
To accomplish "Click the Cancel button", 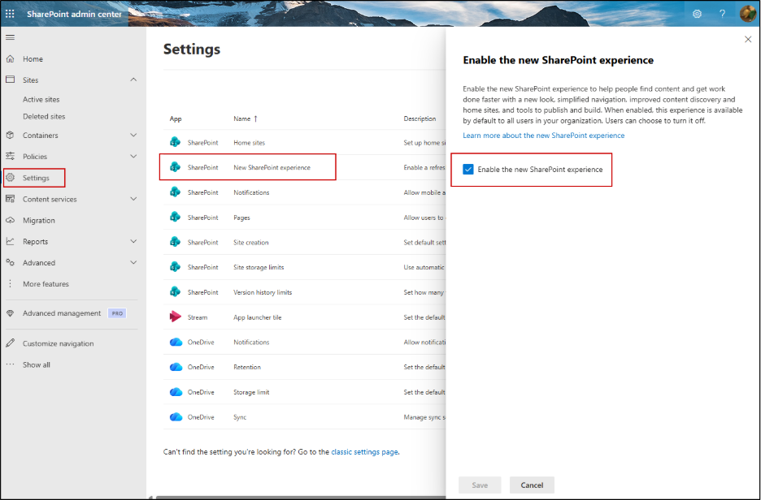I will [x=532, y=485].
